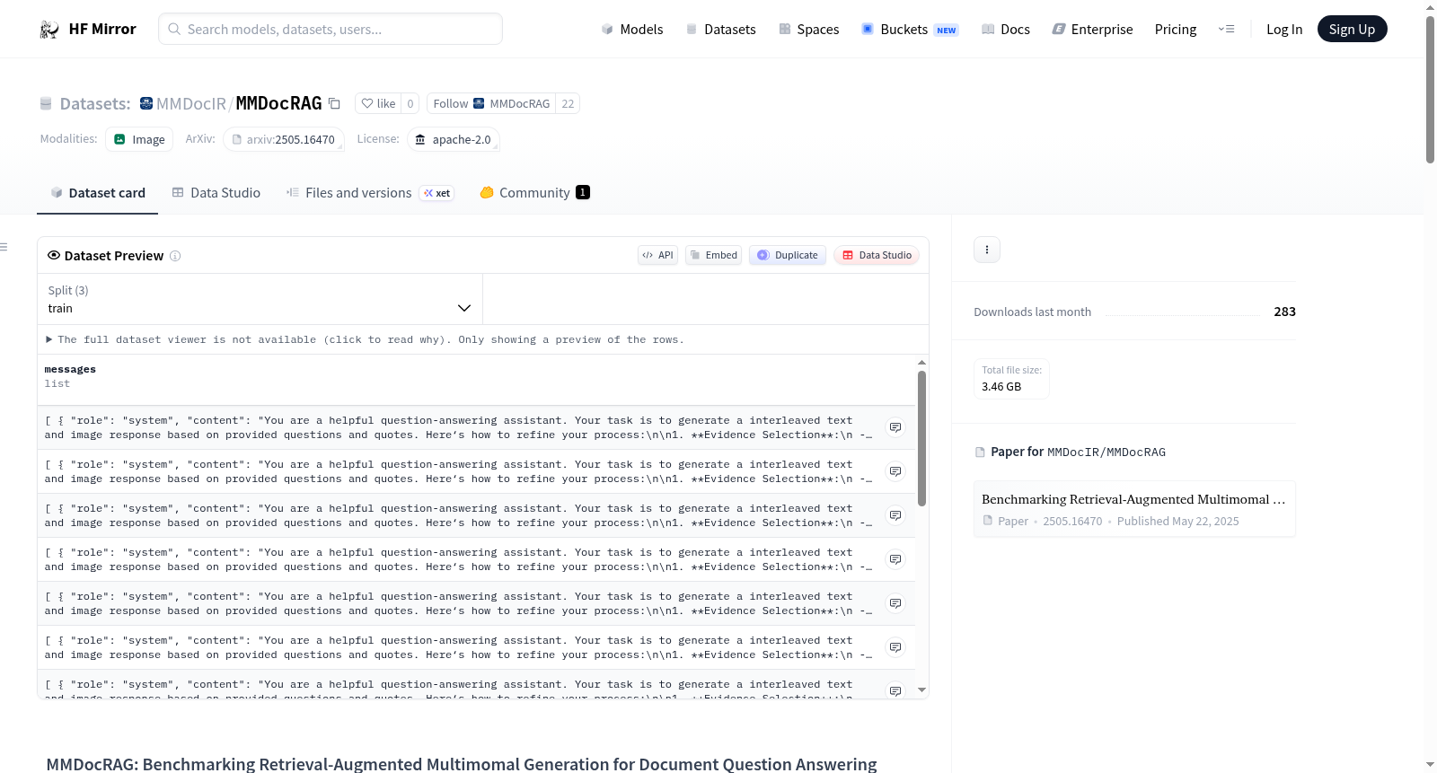The image size is (1437, 773).
Task: Click the red Data Studio button in preview header
Action: (x=877, y=255)
